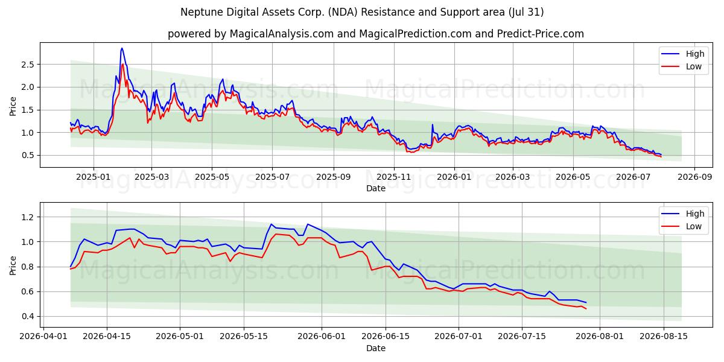Screen dimensions: 724x362
Task: Click the '2.5' price tick on top chart
Action: (x=29, y=65)
